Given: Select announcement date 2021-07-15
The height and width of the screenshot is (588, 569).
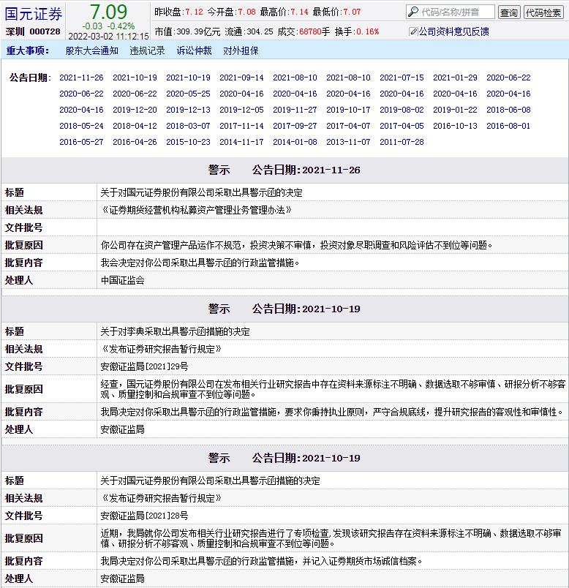Looking at the screenshot, I should point(402,78).
